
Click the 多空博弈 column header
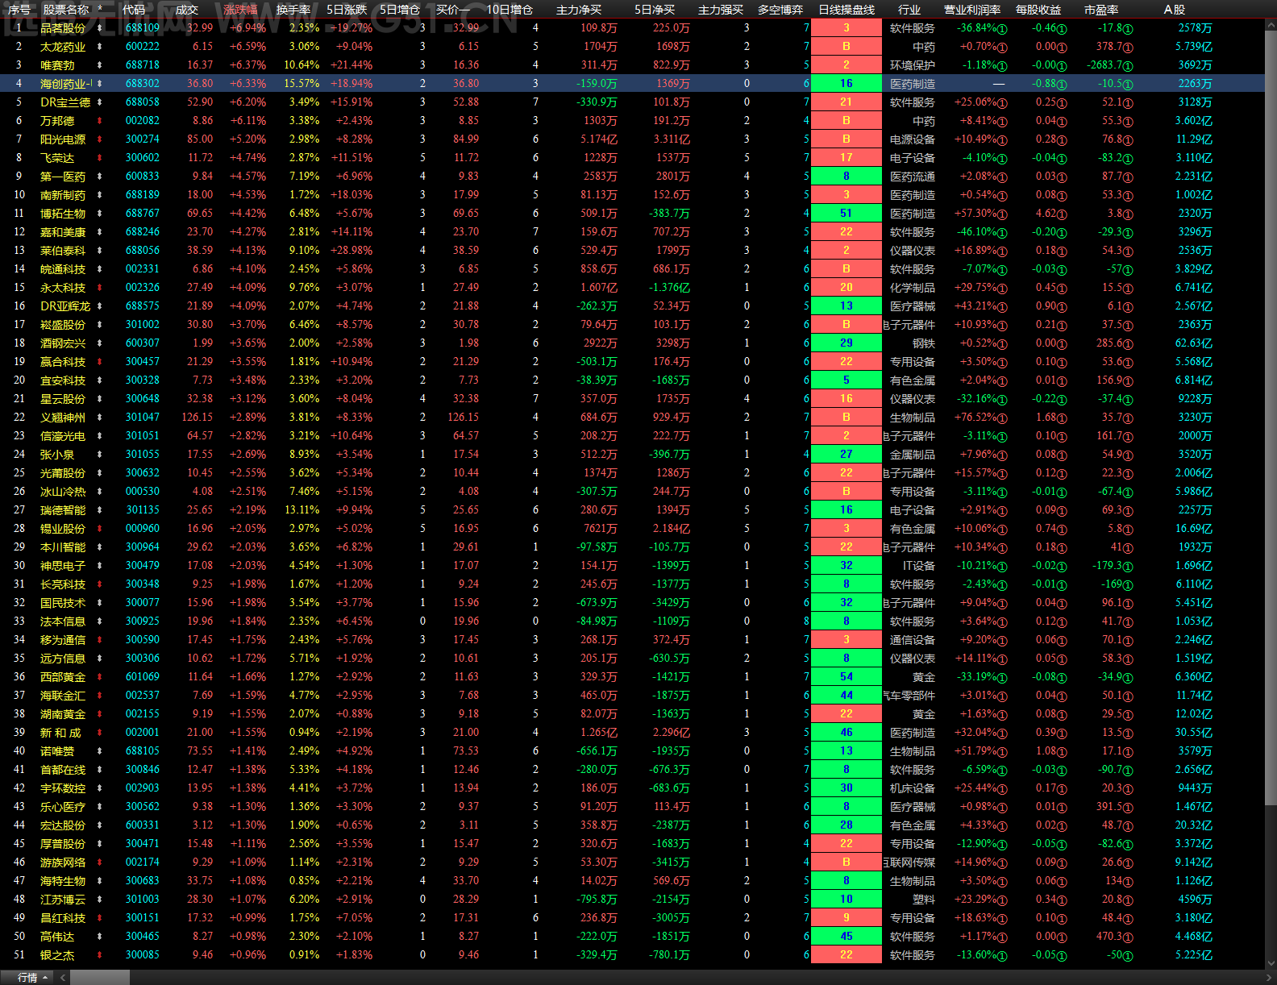click(x=780, y=10)
